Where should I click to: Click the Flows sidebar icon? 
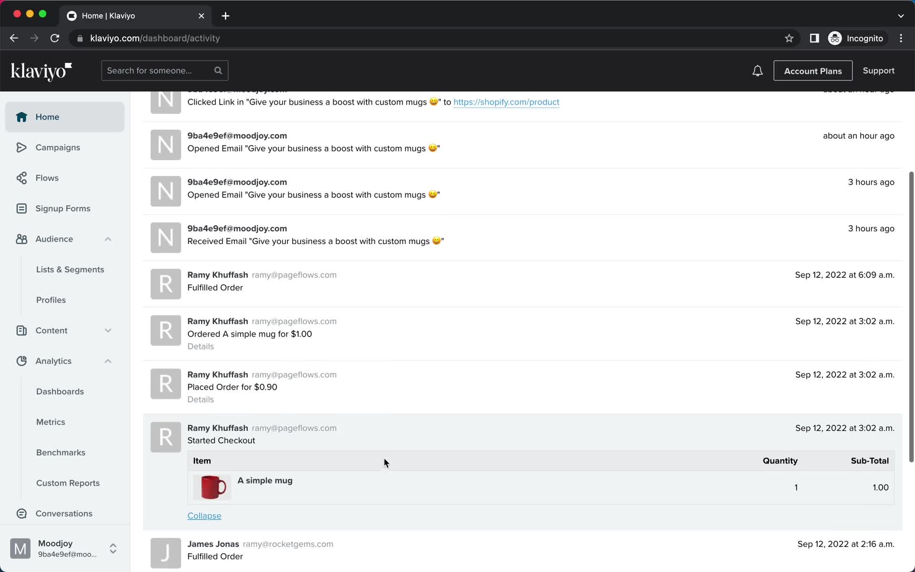(x=21, y=178)
